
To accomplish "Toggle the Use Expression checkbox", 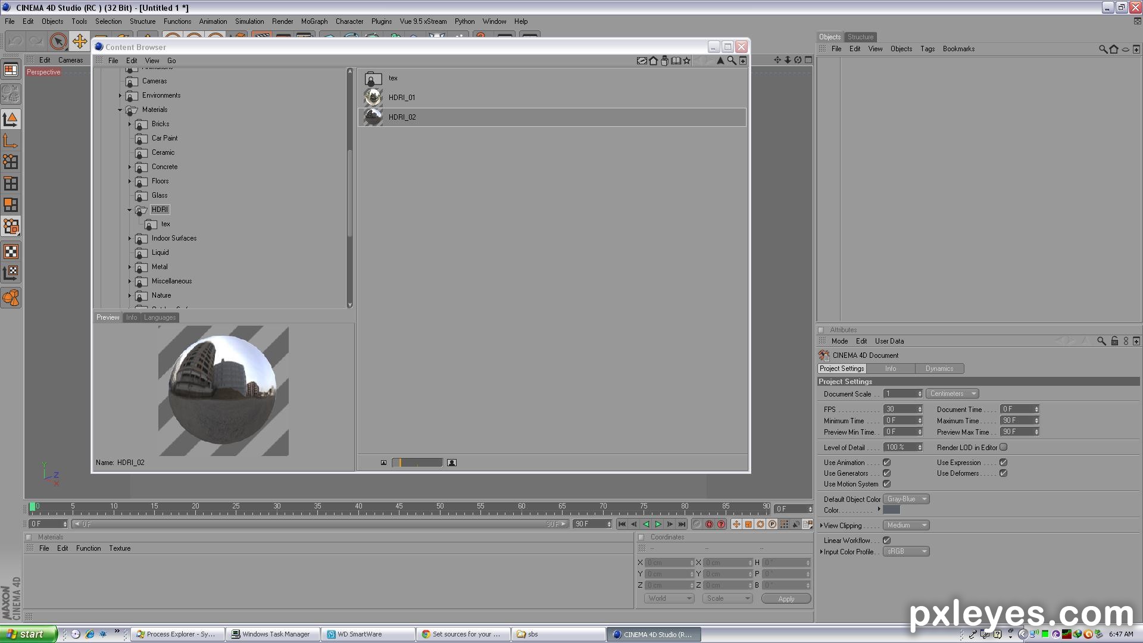I will coord(1003,463).
